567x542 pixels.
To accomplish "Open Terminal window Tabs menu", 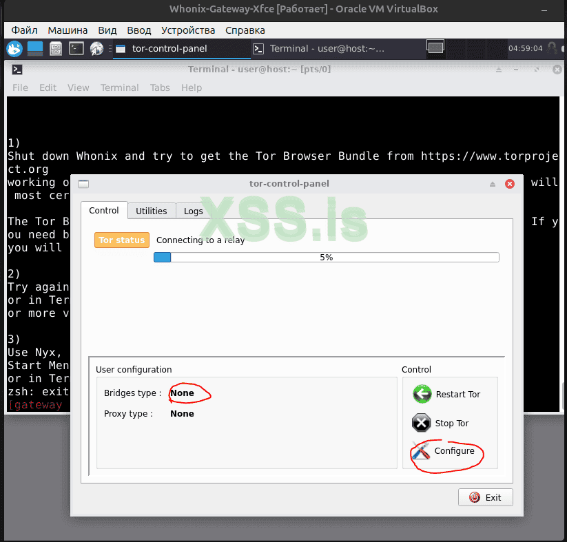I will (160, 88).
